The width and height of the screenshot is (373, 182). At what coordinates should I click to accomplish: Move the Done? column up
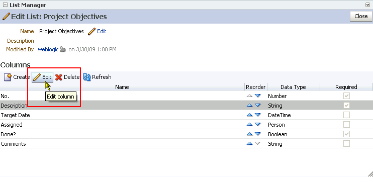pos(249,134)
